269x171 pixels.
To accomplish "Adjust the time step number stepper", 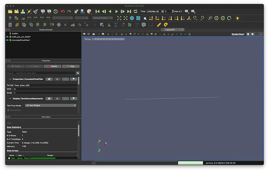I will coord(173,11).
